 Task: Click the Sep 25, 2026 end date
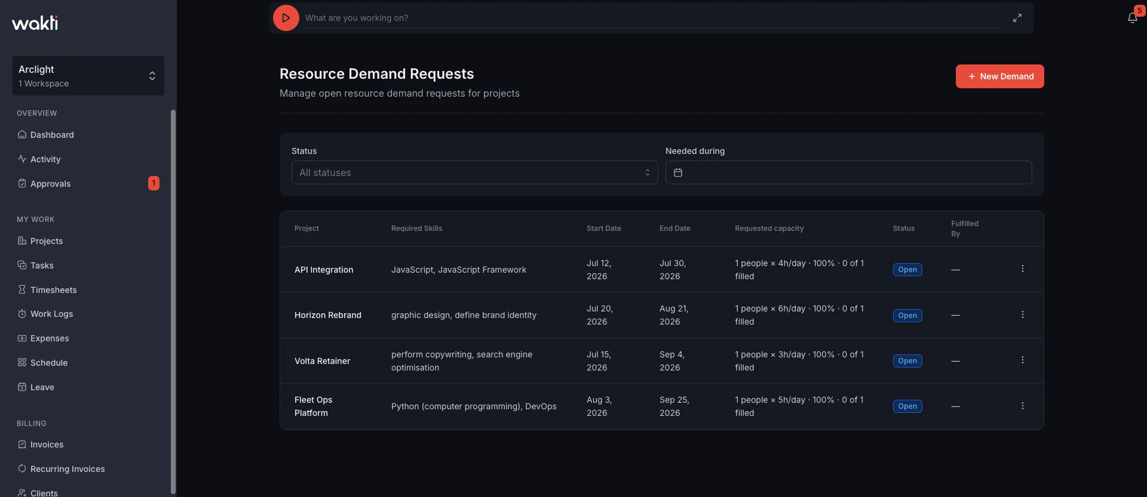[674, 406]
